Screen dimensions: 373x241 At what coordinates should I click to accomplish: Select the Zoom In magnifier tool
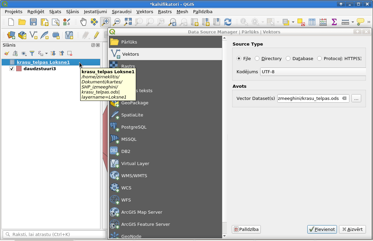click(105, 22)
